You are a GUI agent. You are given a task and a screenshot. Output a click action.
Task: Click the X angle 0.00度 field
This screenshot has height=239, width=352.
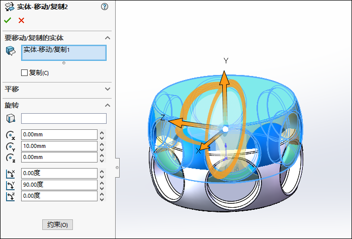59,173
